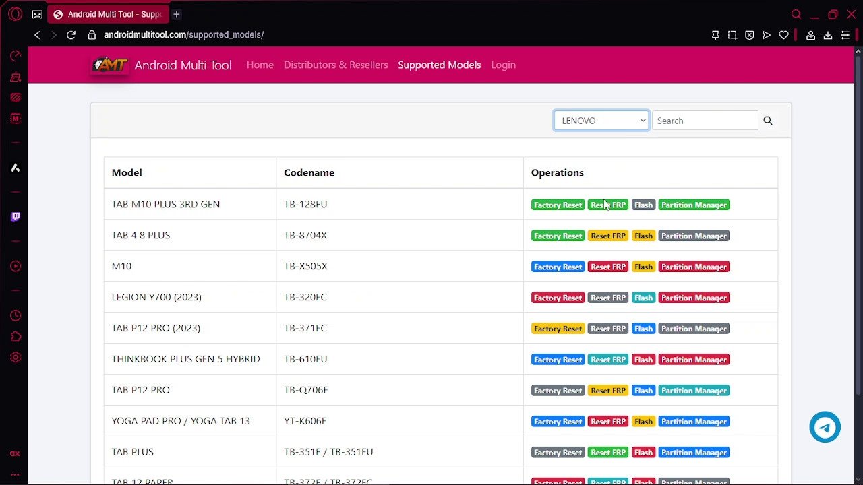Image resolution: width=863 pixels, height=485 pixels.
Task: Click Factory Reset badge for TAB M10 PLUS 3RD GEN
Action: [x=558, y=205]
